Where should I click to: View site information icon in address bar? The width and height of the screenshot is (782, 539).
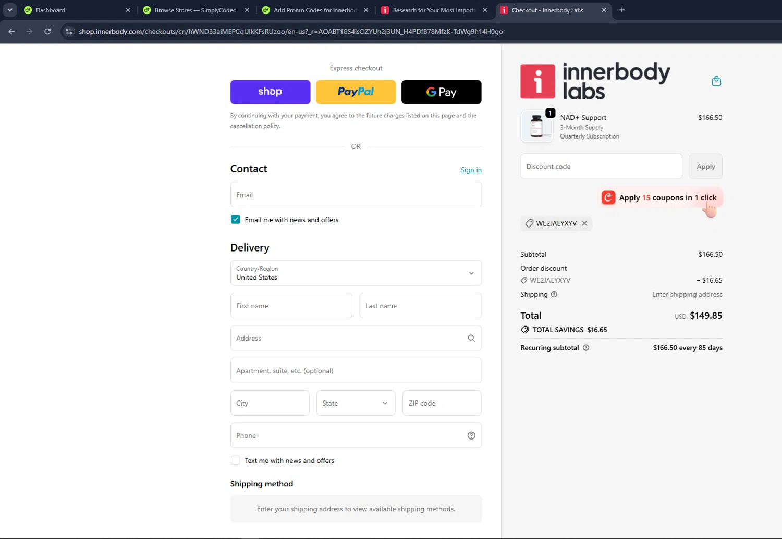coord(69,32)
